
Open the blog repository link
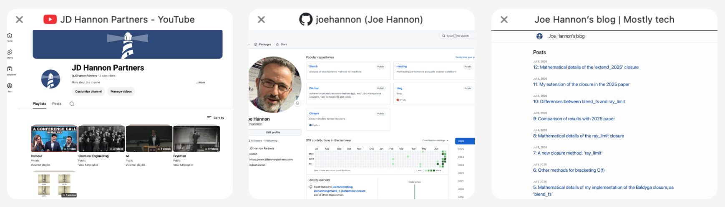pos(399,88)
